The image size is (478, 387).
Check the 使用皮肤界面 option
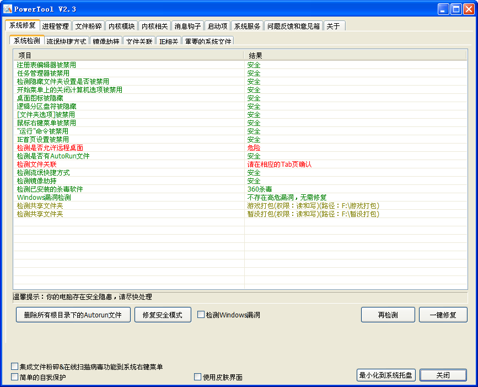[198, 377]
